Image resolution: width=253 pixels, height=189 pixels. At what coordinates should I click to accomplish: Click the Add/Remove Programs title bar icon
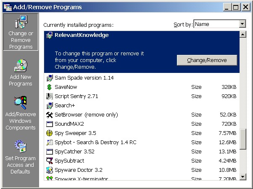(x=8, y=7)
